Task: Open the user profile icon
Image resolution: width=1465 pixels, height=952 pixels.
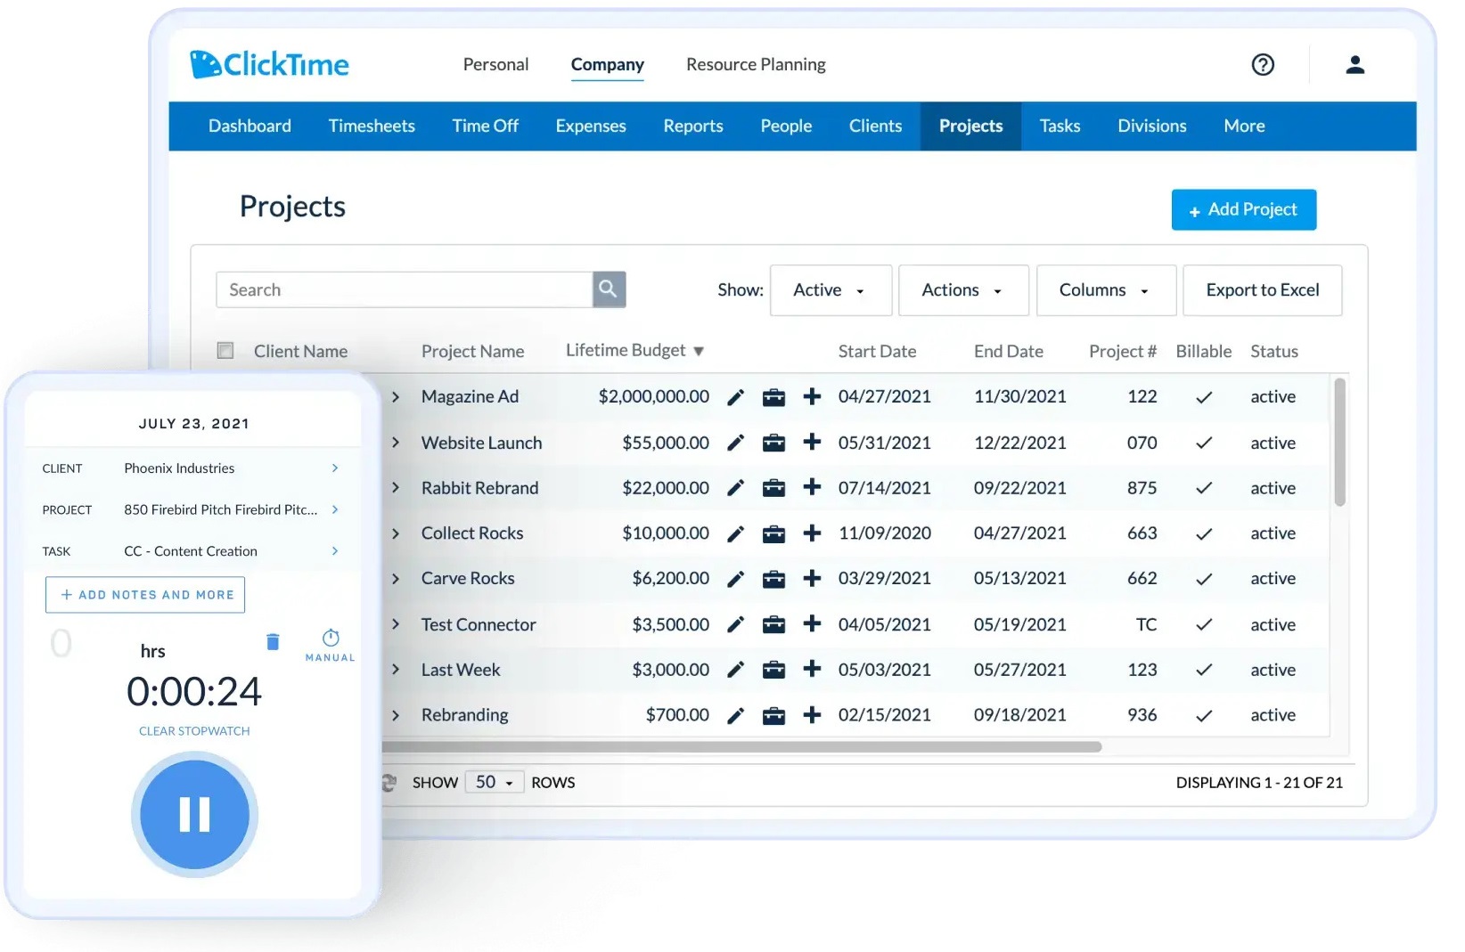Action: tap(1355, 65)
